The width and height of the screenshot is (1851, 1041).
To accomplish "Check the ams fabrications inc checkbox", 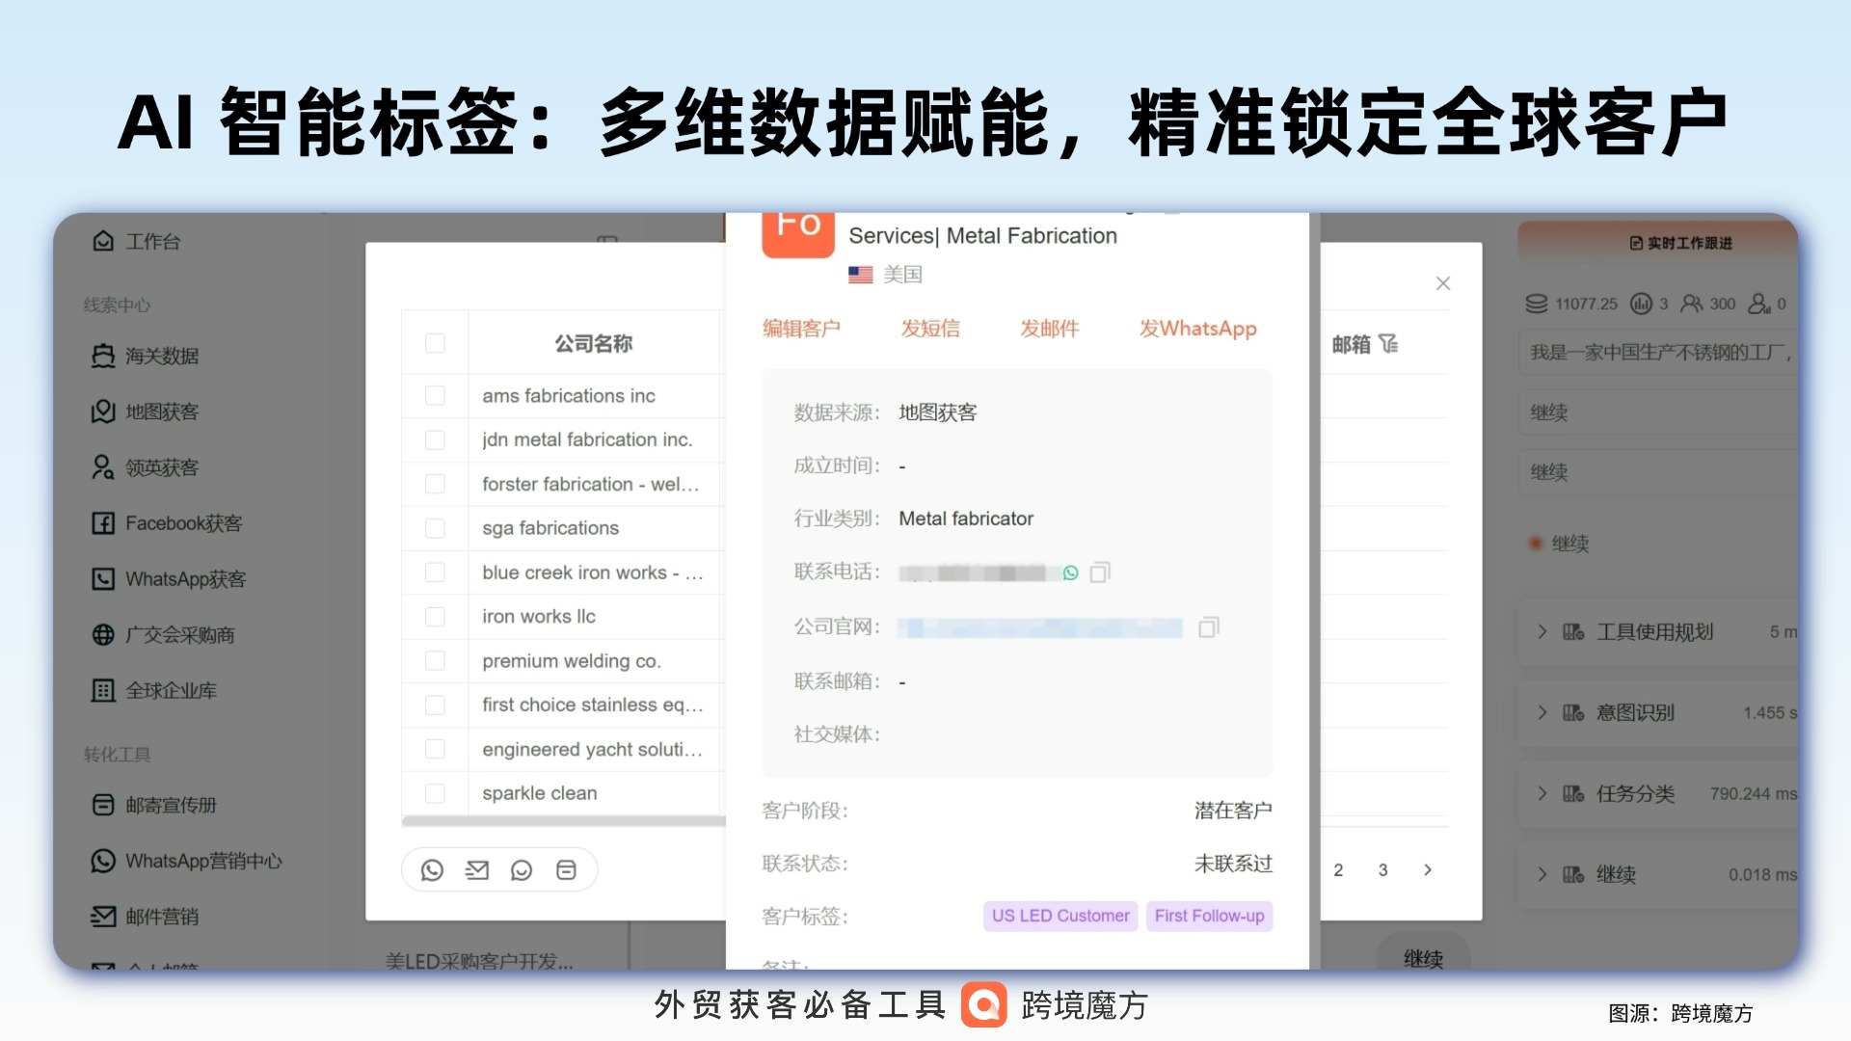I will click(435, 396).
